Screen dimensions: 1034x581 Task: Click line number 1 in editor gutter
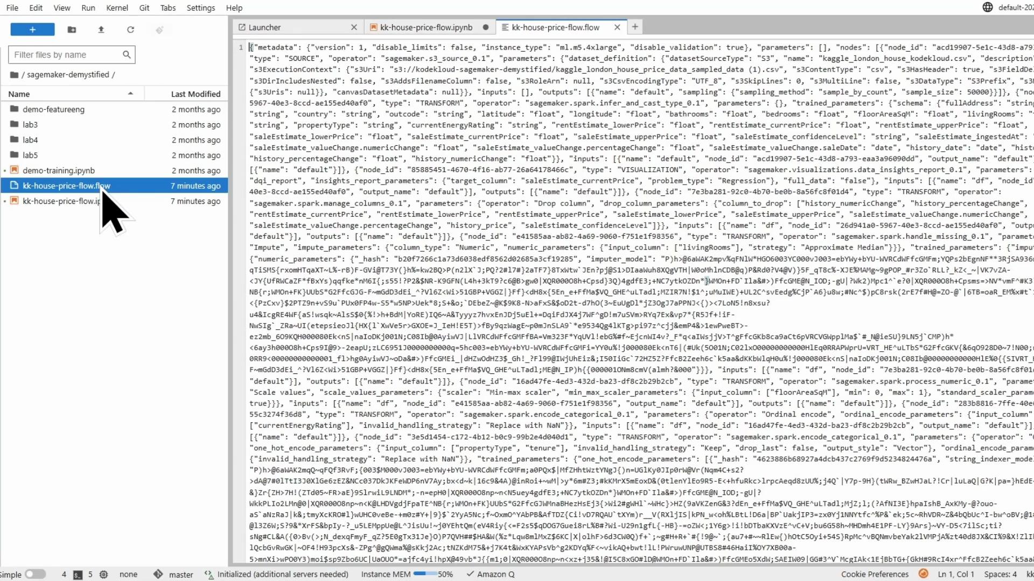pos(241,47)
